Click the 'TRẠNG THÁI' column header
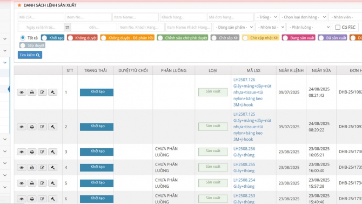 [x=95, y=70]
